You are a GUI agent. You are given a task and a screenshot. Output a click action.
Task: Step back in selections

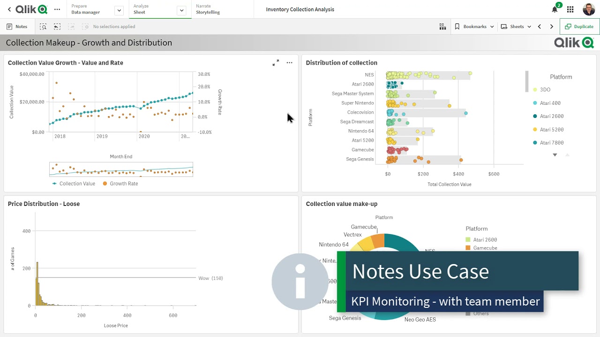(x=57, y=27)
